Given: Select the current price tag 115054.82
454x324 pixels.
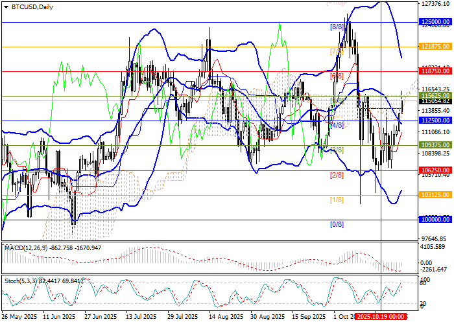Looking at the screenshot, I should click(435, 102).
